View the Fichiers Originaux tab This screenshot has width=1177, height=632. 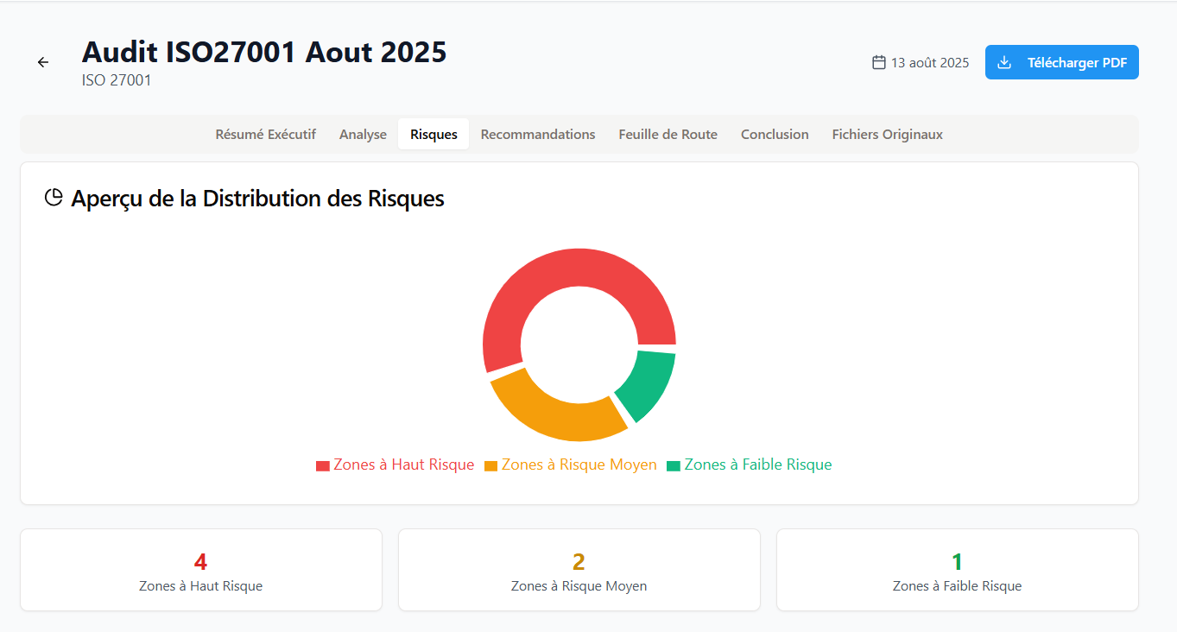pos(887,134)
